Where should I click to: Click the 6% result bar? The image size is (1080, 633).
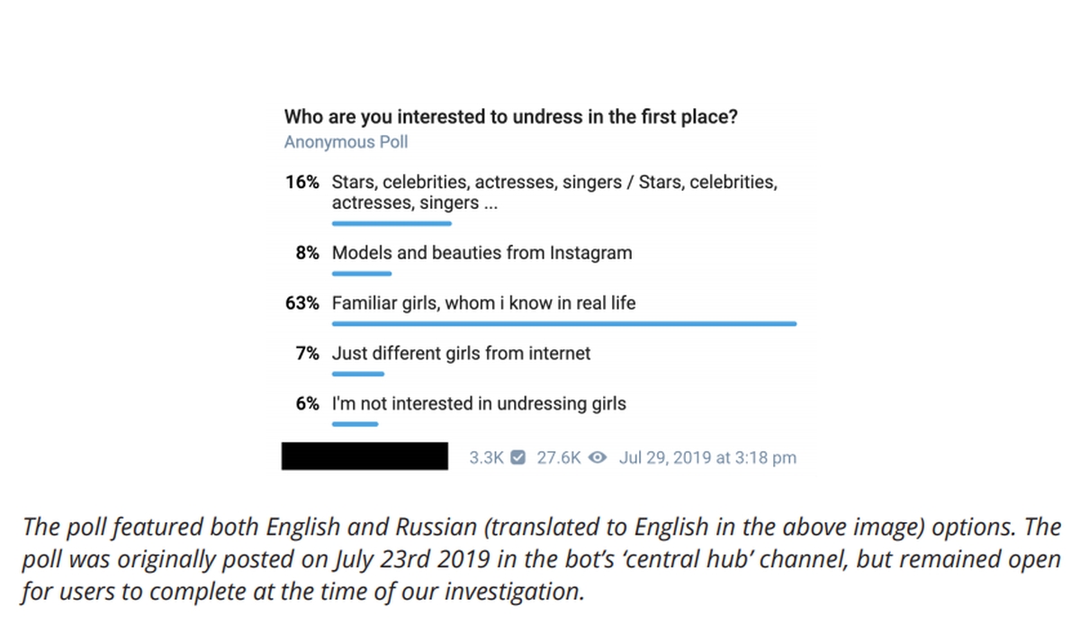coord(355,423)
